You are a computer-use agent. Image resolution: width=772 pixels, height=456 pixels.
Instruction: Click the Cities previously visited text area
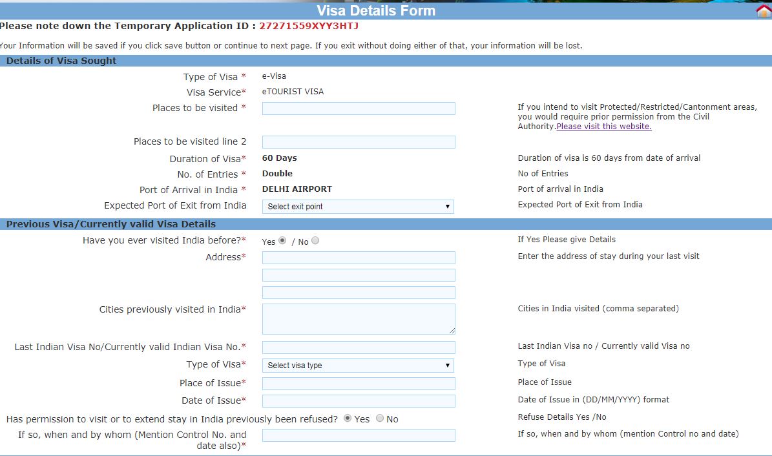point(358,318)
